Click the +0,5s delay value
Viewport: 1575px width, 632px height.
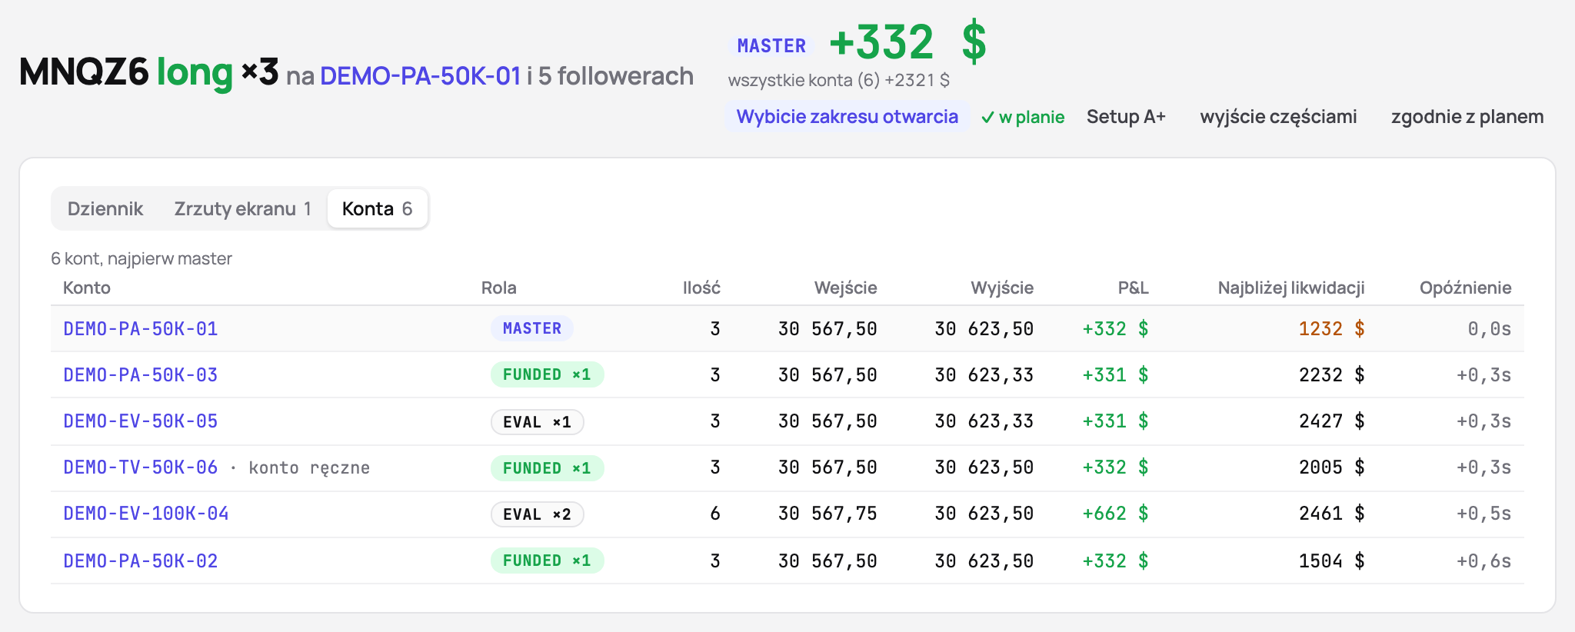point(1483,513)
